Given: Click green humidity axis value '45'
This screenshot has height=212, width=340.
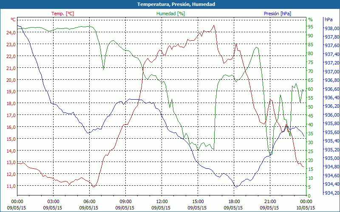Looking at the screenshot, I should click(311, 115).
